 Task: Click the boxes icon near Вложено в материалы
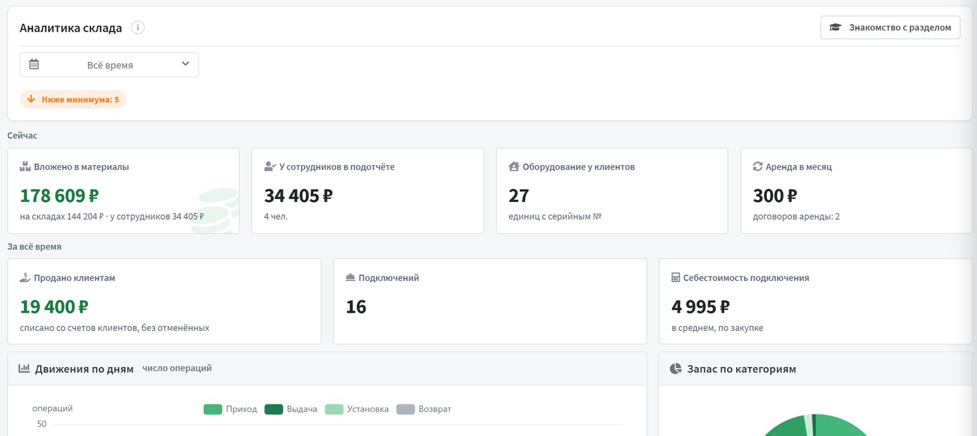pos(25,167)
